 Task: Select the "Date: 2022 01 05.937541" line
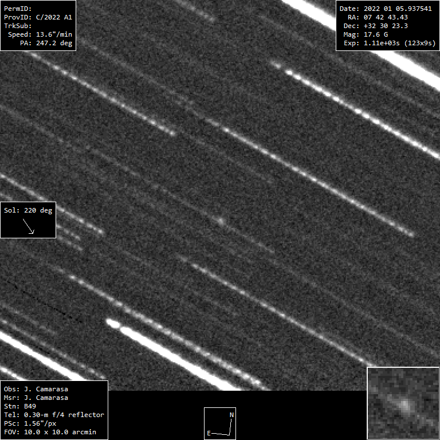[x=386, y=9]
